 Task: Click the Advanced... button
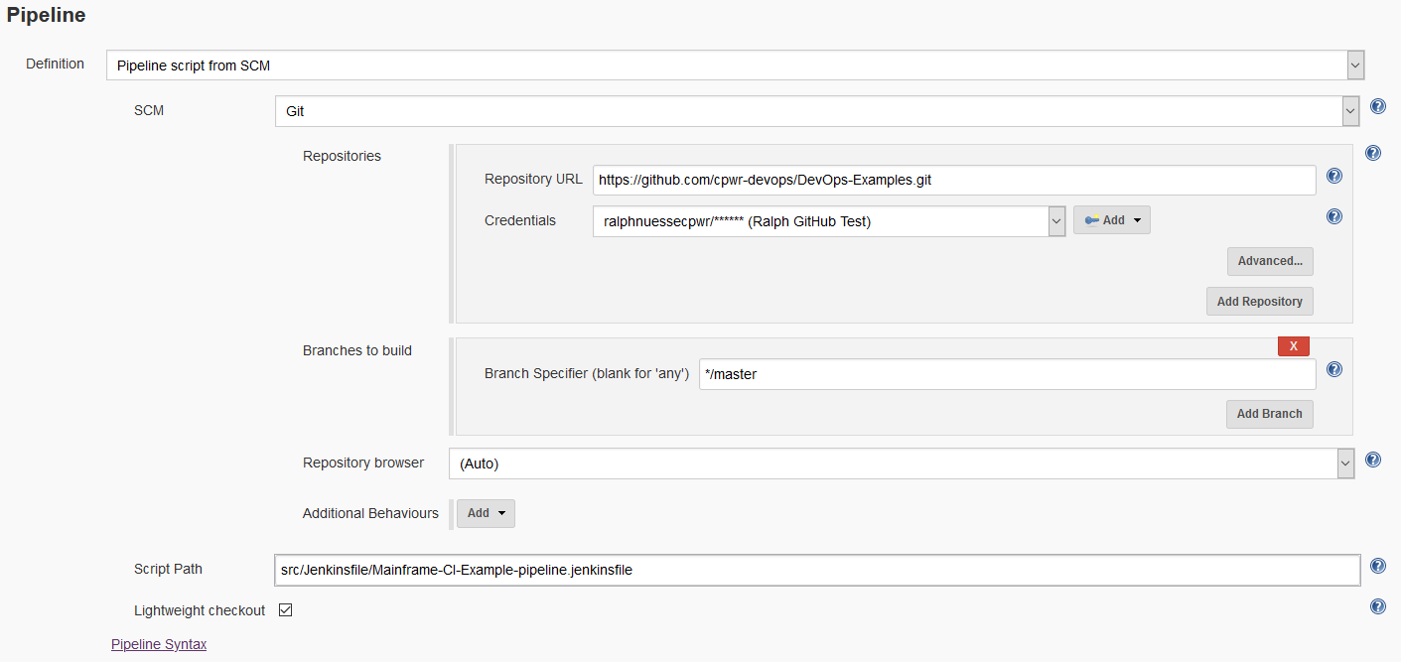point(1270,261)
